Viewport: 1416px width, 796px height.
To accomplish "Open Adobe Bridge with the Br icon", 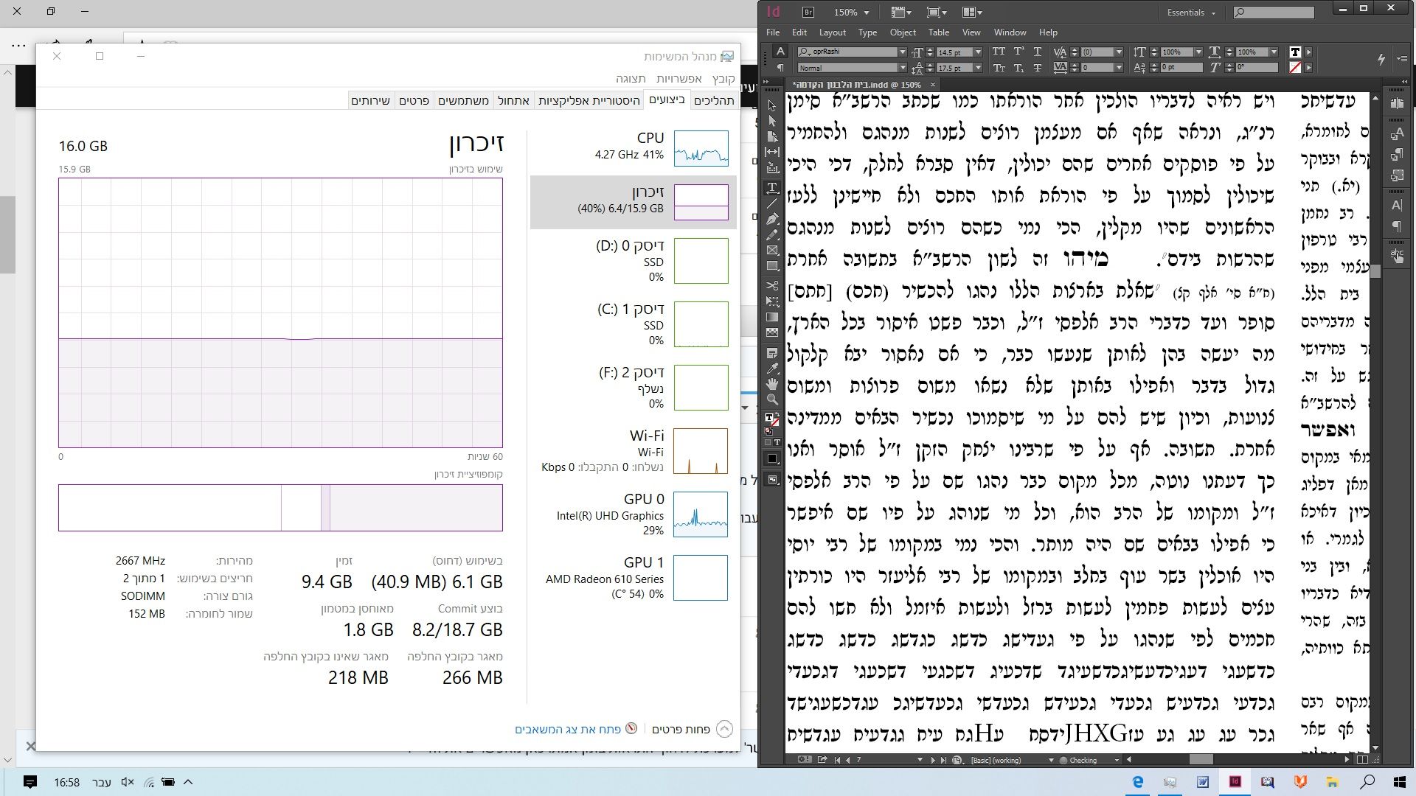I will point(808,13).
